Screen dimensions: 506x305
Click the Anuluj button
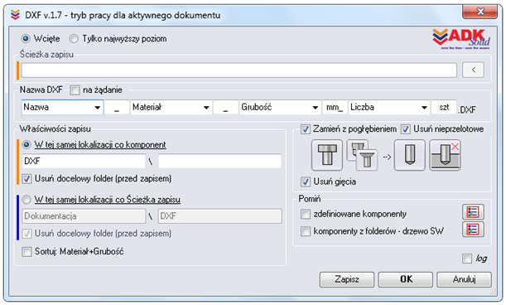tap(464, 279)
